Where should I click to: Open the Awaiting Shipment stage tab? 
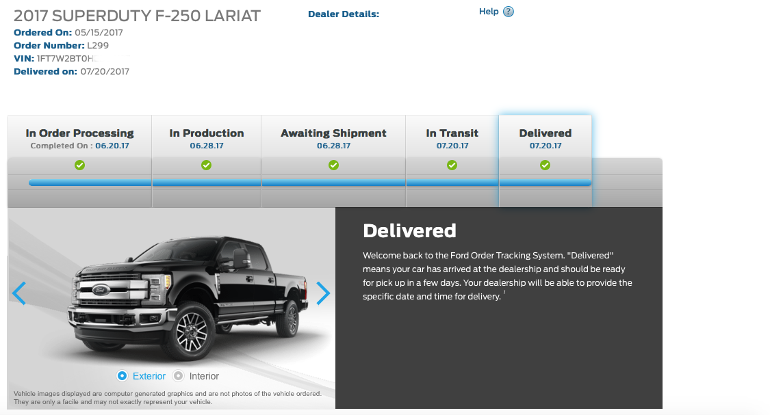[x=333, y=161]
